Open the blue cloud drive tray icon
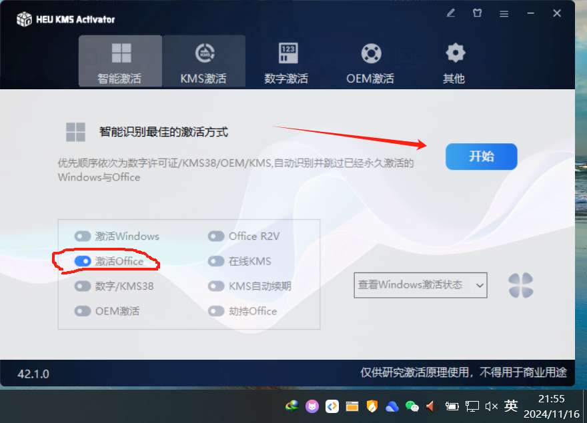 coord(392,406)
